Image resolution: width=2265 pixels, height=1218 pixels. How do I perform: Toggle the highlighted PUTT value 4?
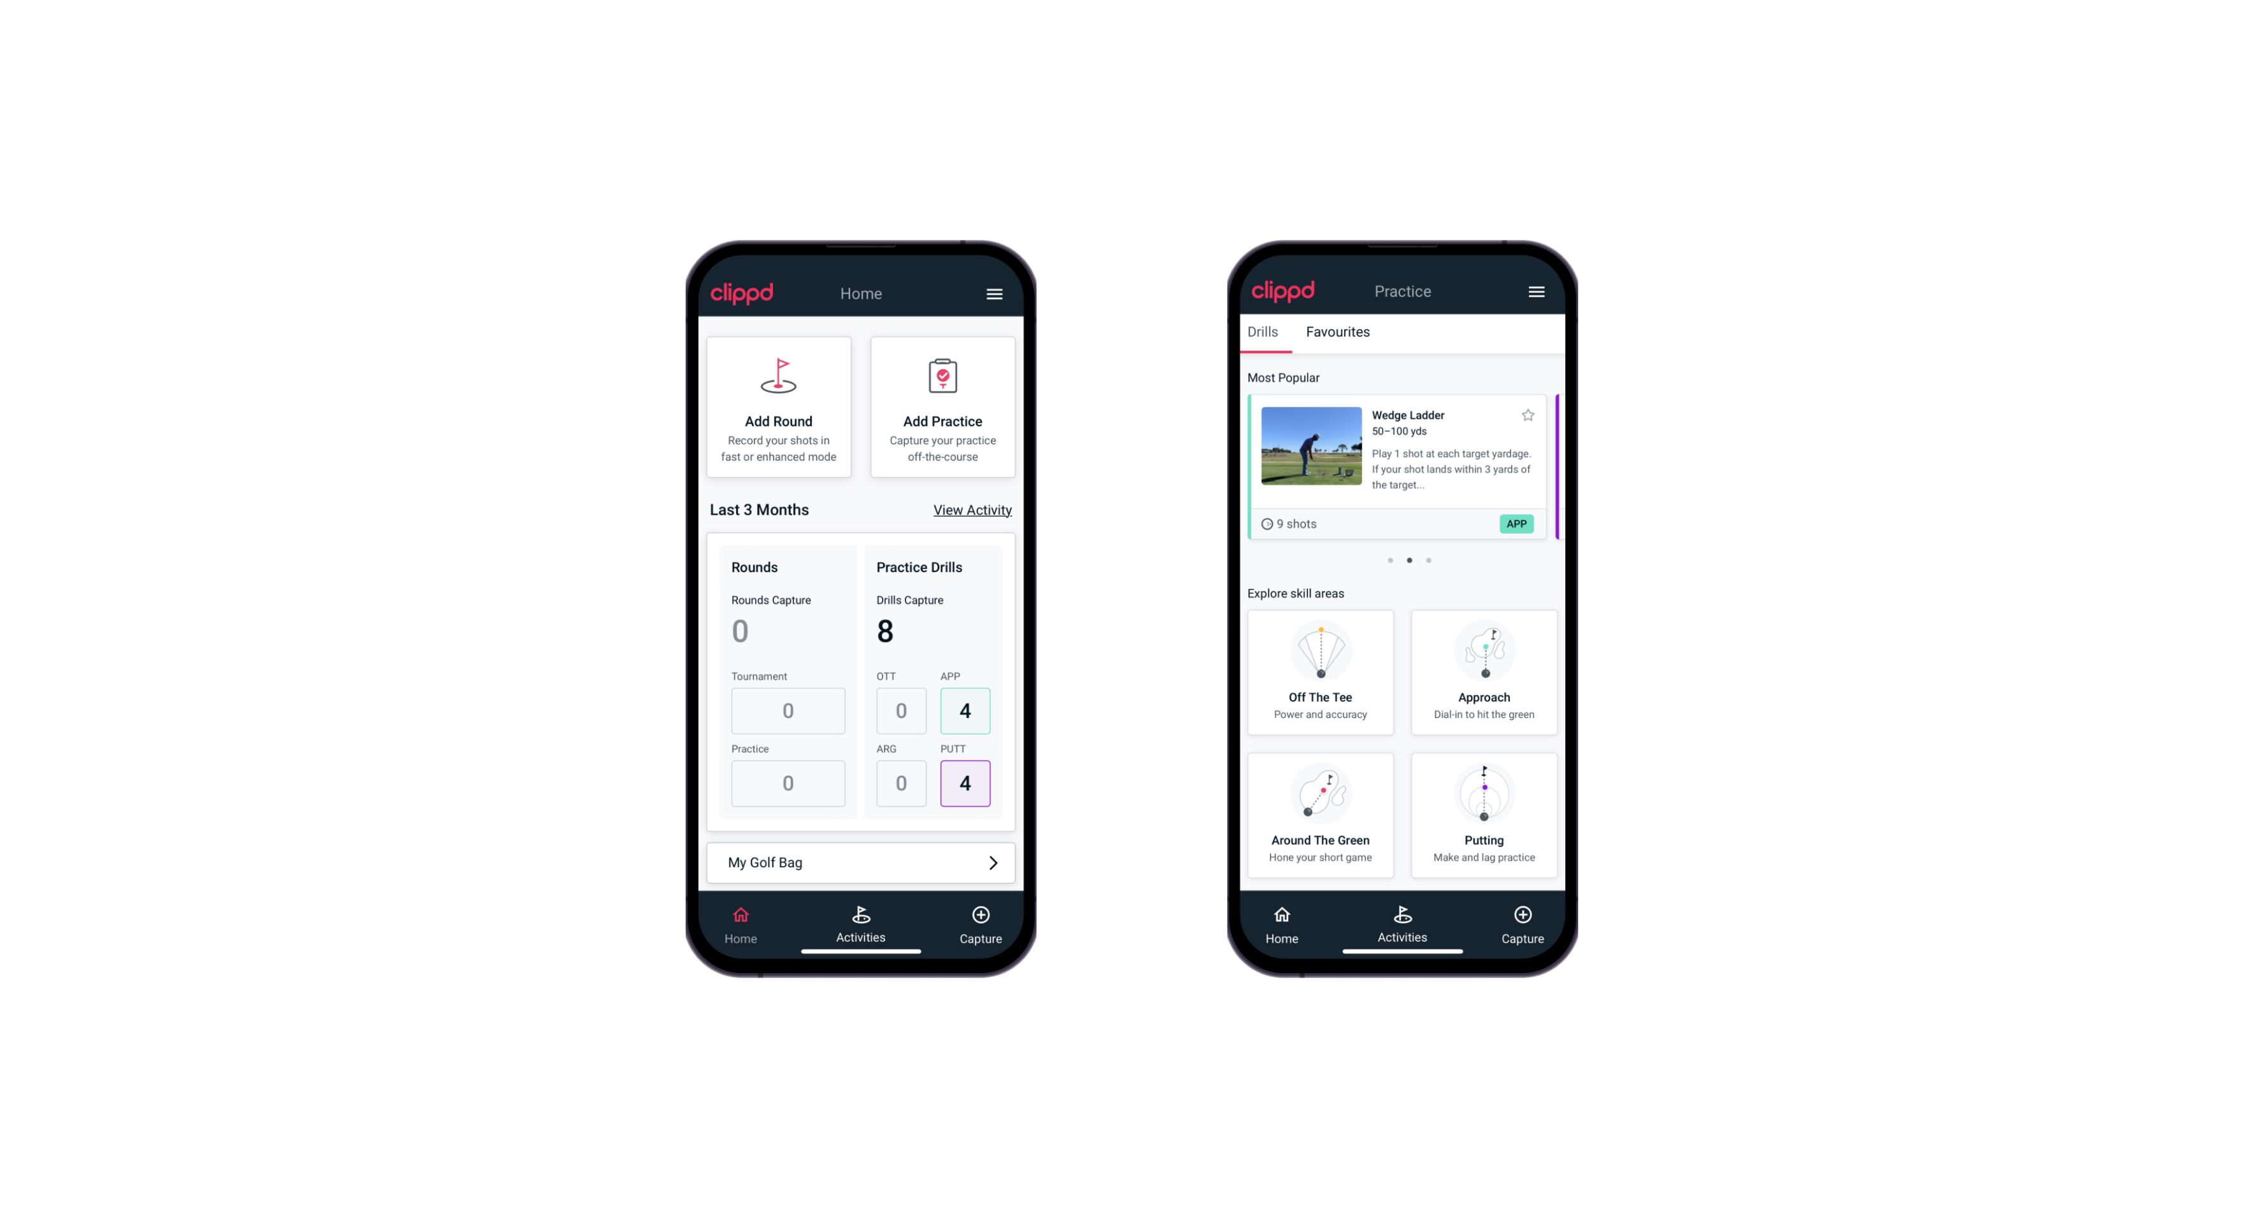pos(967,783)
